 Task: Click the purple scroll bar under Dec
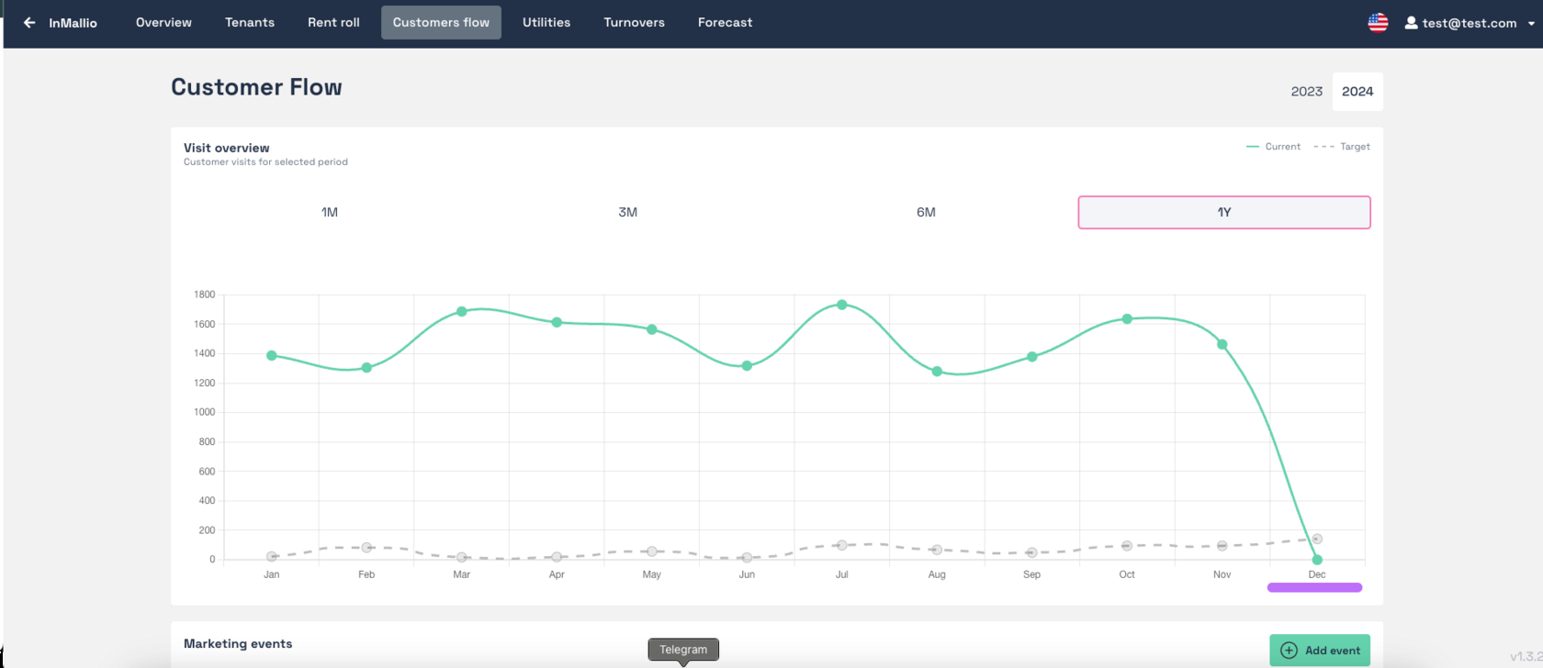tap(1314, 587)
